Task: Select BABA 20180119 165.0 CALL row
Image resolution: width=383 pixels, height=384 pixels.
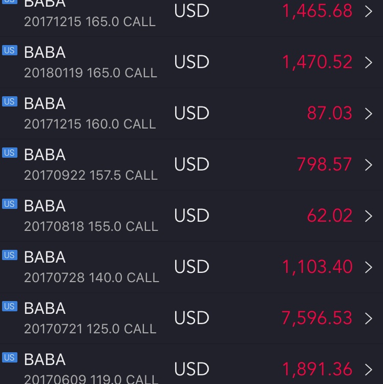Action: click(192, 62)
